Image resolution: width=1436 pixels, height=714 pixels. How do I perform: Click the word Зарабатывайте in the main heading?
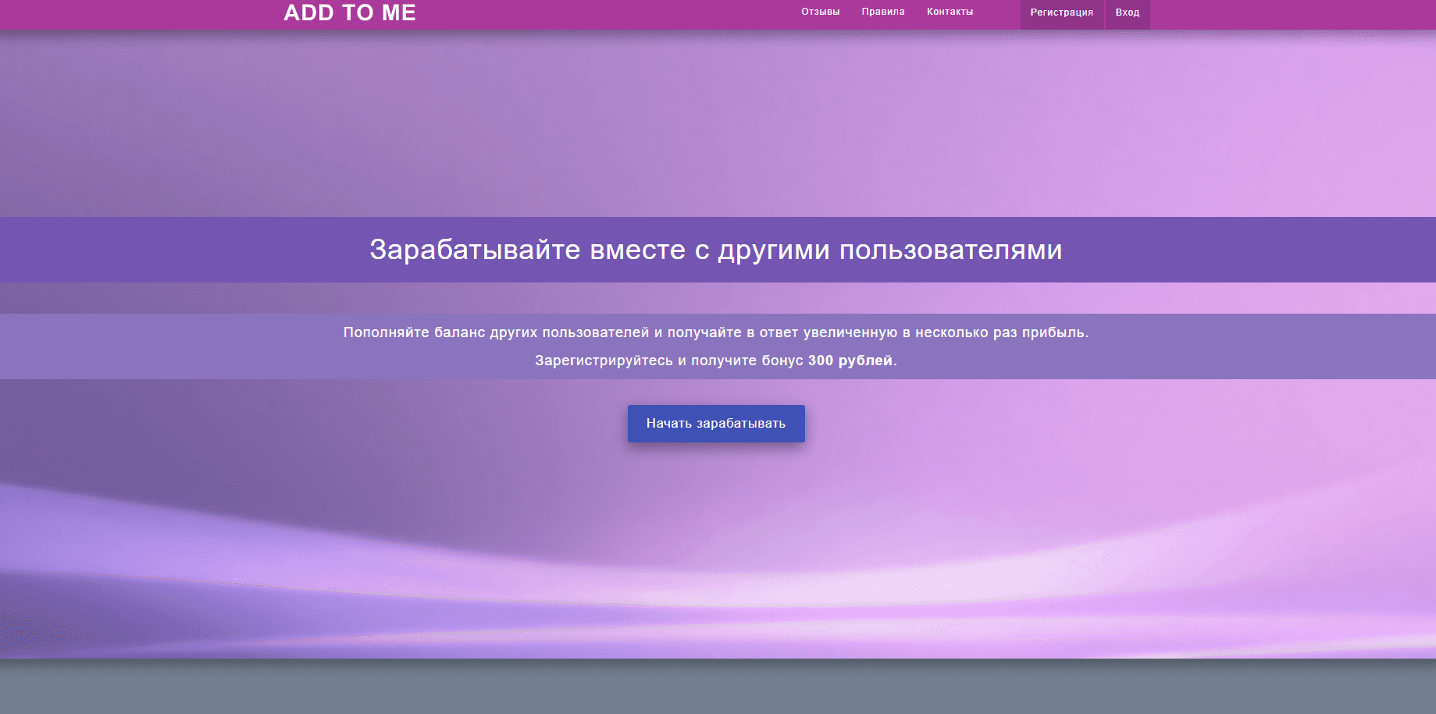(x=475, y=250)
